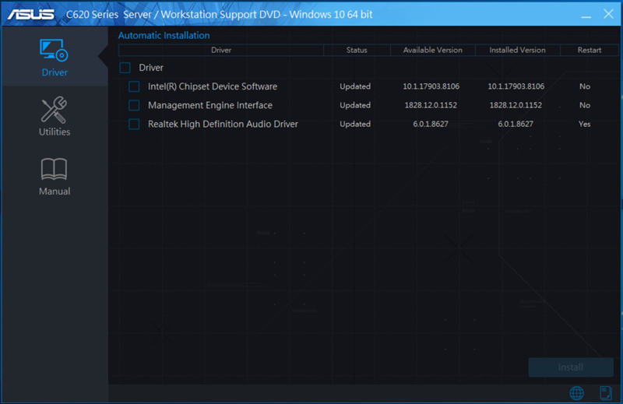Select Management Engine Interface checkbox
The width and height of the screenshot is (623, 404).
coord(134,105)
